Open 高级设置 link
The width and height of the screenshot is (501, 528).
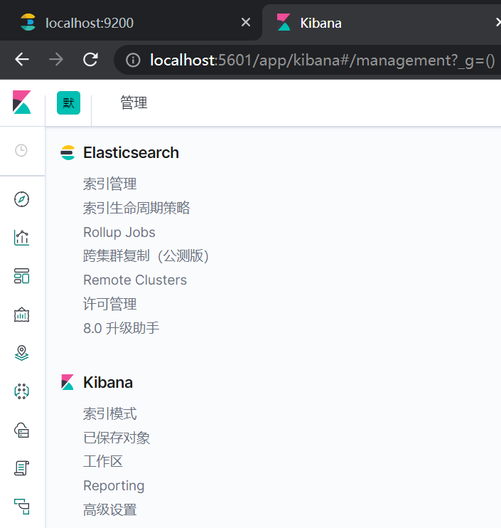pos(110,509)
